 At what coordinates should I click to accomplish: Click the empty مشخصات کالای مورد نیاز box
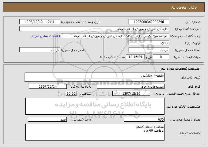(x=95, y=106)
